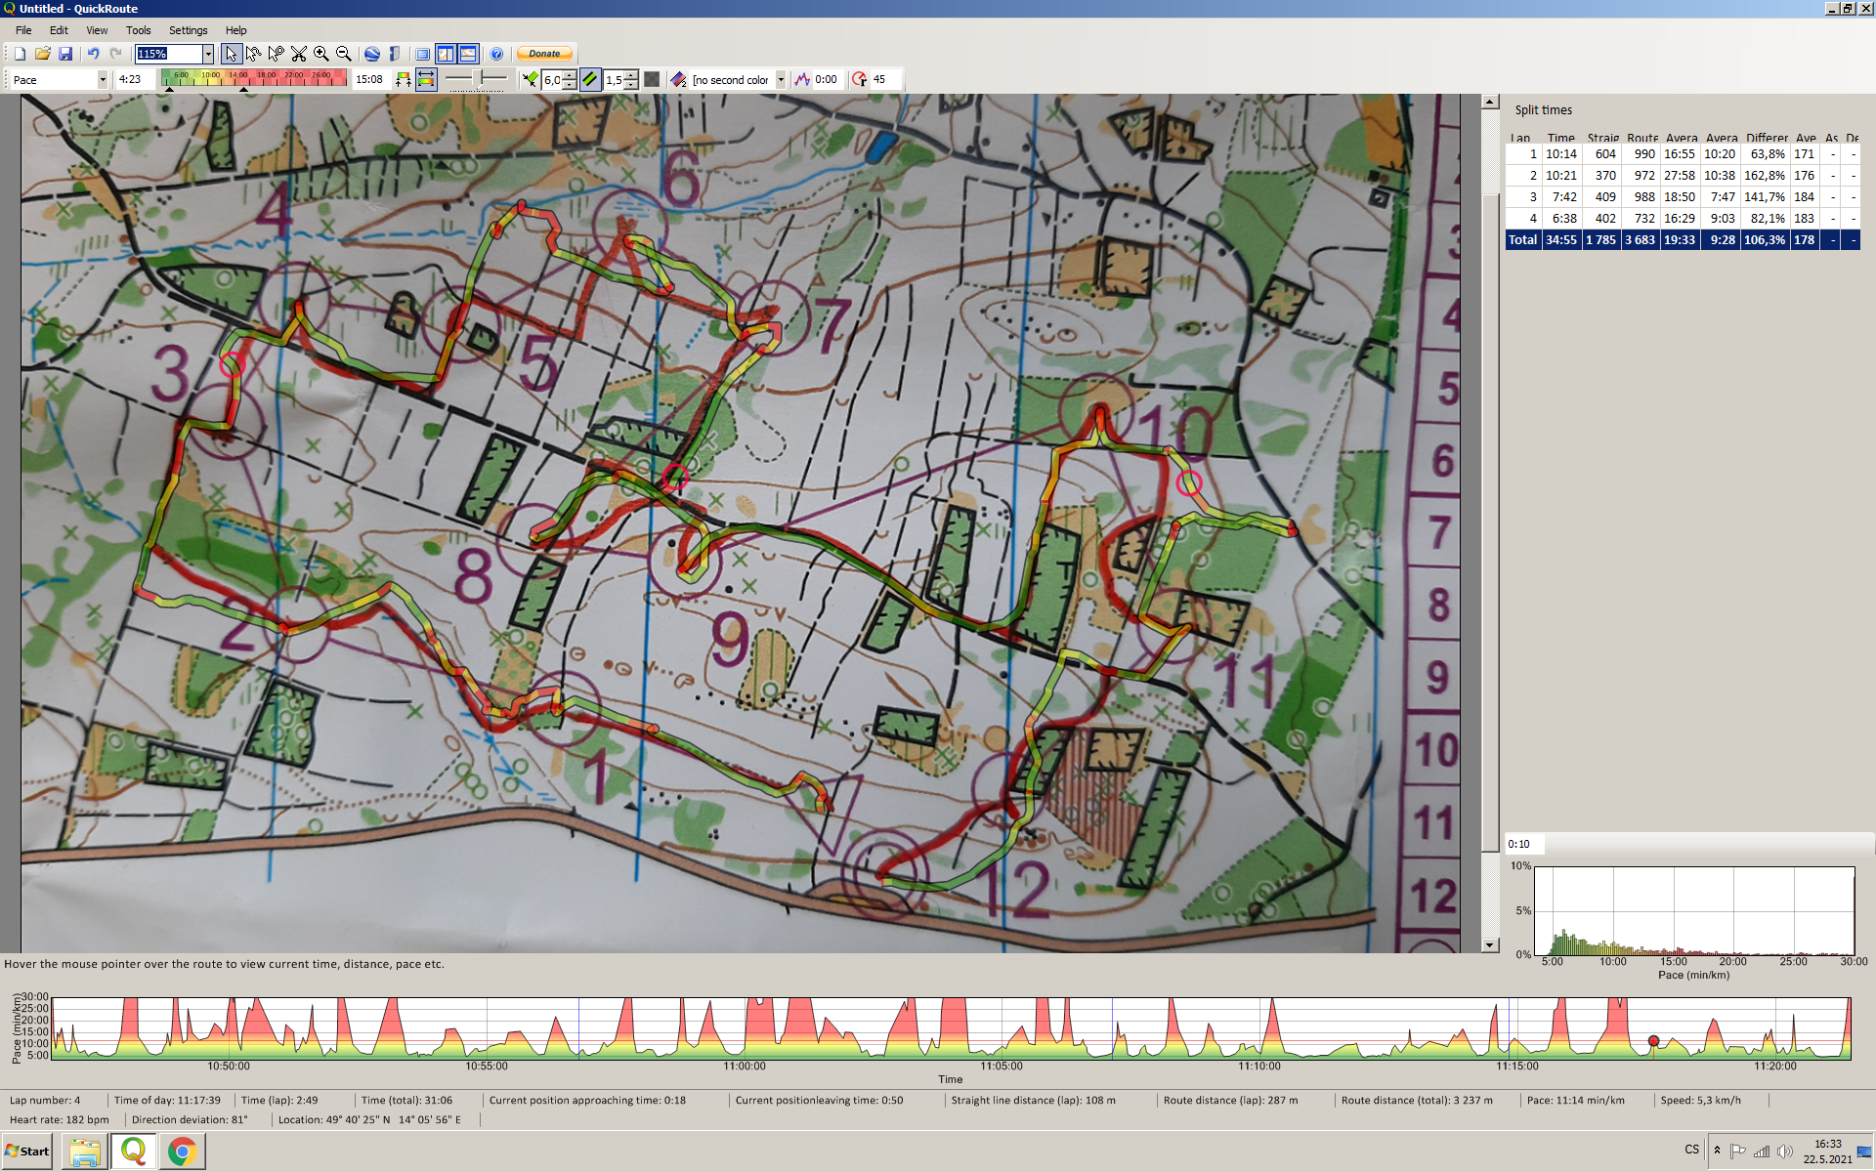Click the pace color gradient bar
This screenshot has width=1876, height=1172.
(254, 79)
